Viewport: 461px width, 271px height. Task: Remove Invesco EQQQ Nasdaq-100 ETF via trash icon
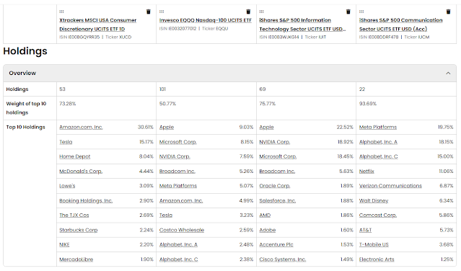[x=248, y=12]
